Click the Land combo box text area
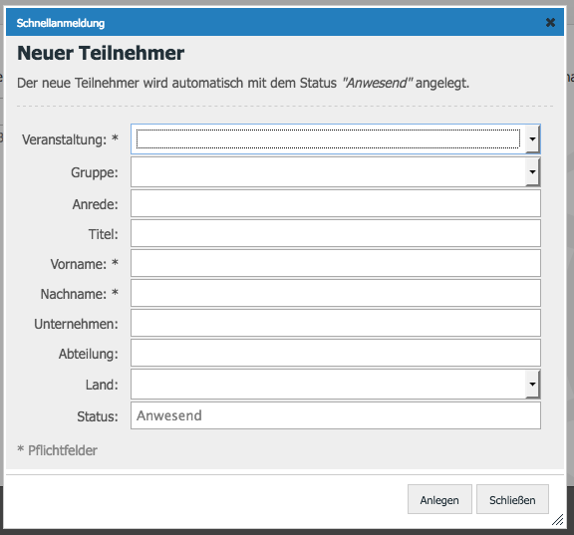This screenshot has height=535, width=574. click(328, 384)
